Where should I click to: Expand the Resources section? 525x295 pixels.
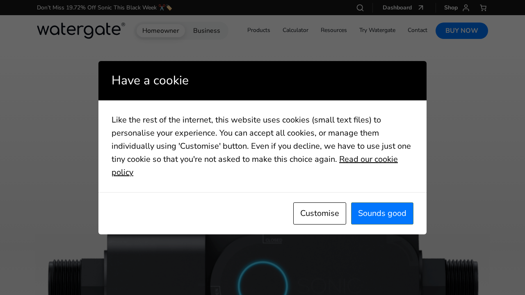[333, 30]
